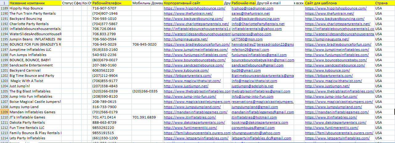The height and width of the screenshot is (143, 395).
Task: Select mobile number 701.391.6839
Action: pyautogui.click(x=144, y=117)
